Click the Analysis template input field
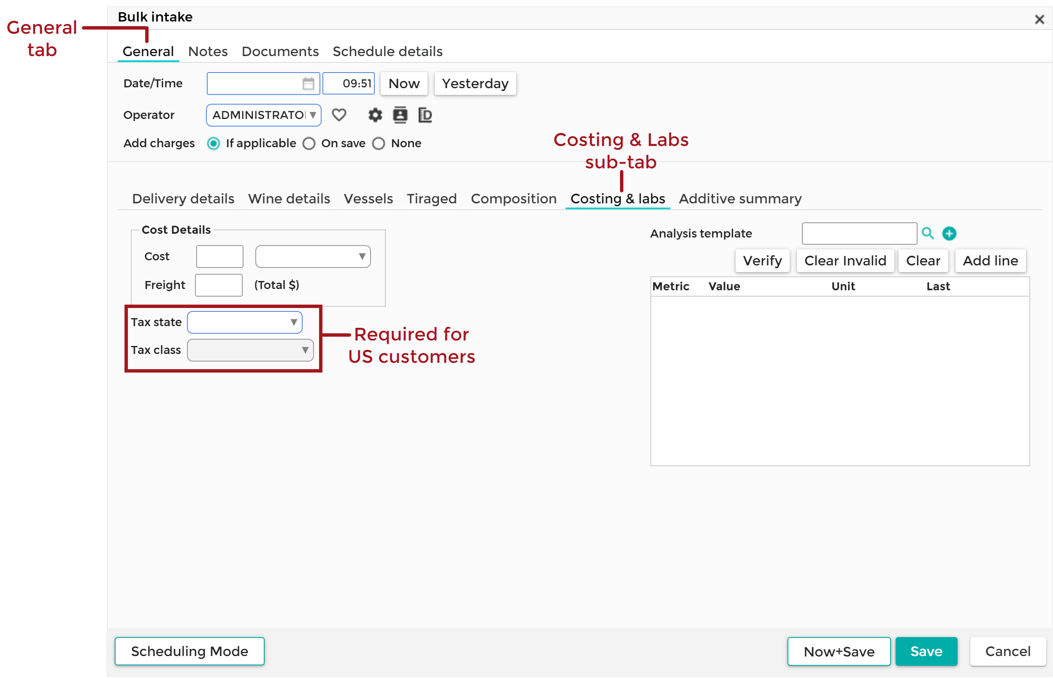 859,233
